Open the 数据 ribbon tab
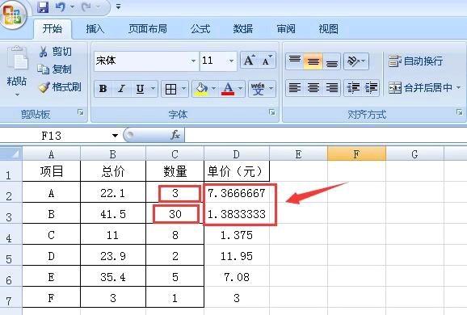Image resolution: width=467 pixels, height=315 pixels. pyautogui.click(x=243, y=29)
